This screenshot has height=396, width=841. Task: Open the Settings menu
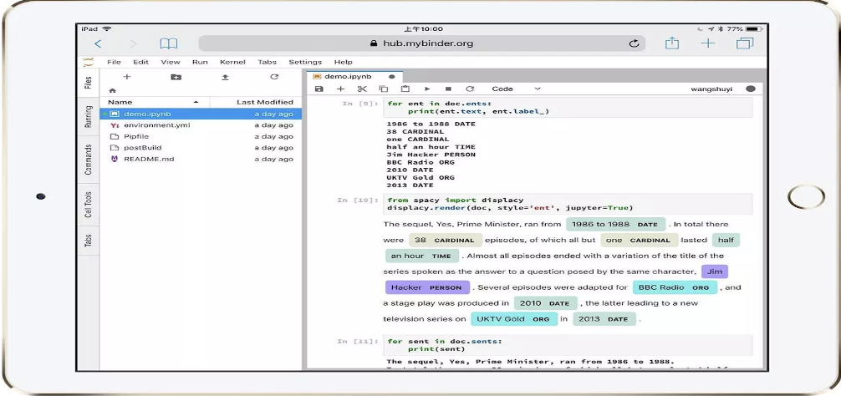(305, 62)
